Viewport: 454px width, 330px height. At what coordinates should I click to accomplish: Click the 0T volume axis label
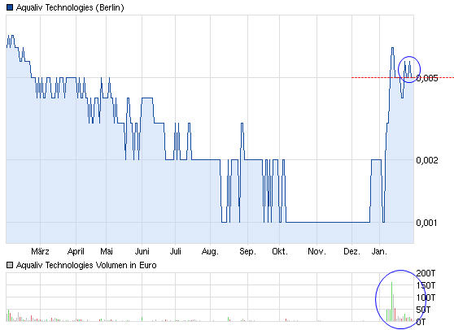[421, 322]
